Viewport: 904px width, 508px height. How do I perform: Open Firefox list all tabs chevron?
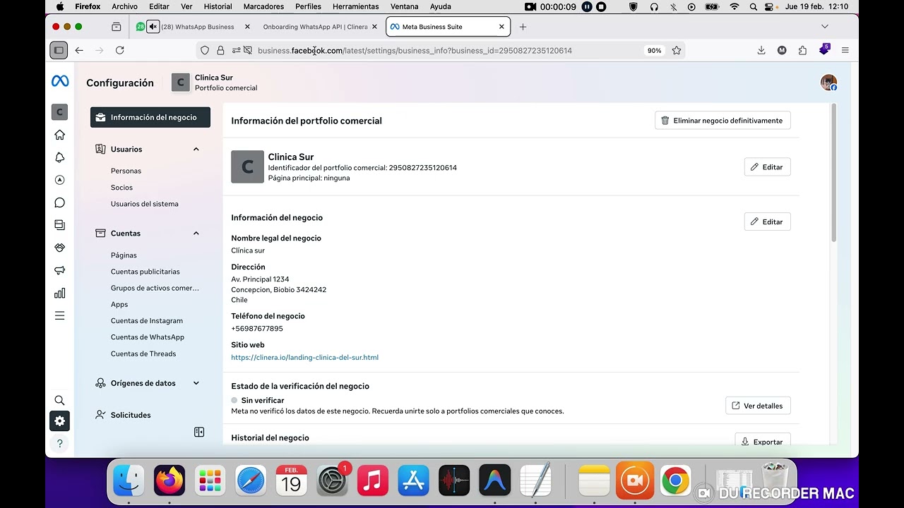tap(825, 27)
